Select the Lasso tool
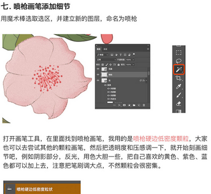211x194 pixels. coord(179,61)
